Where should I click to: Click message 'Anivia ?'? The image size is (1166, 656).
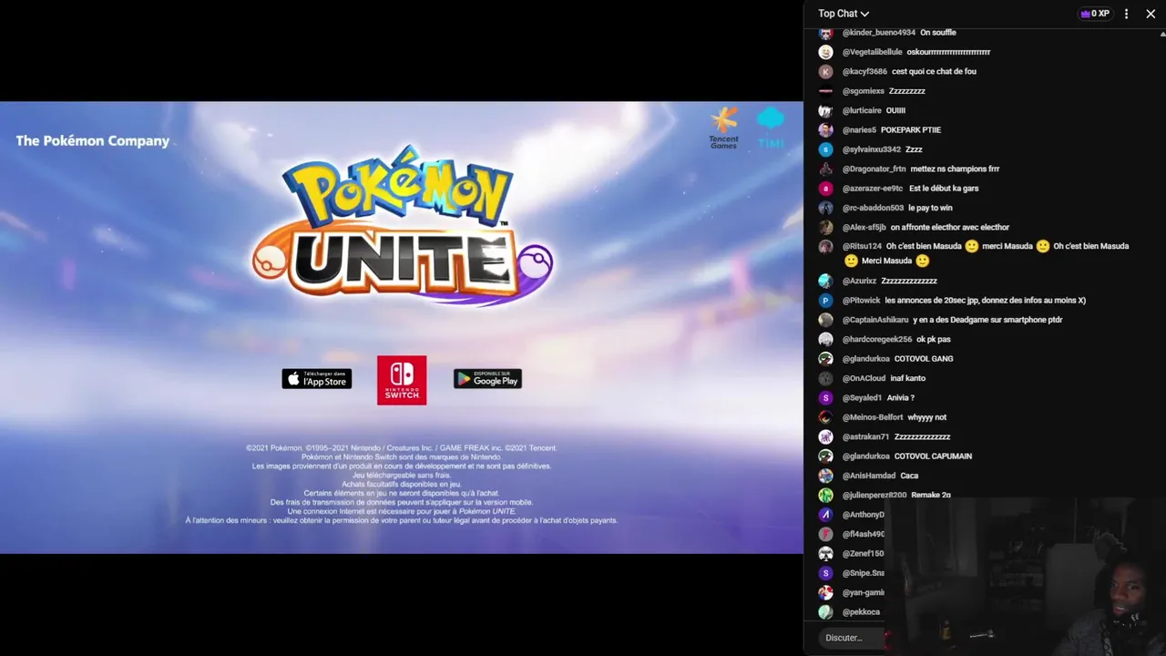[x=900, y=398]
